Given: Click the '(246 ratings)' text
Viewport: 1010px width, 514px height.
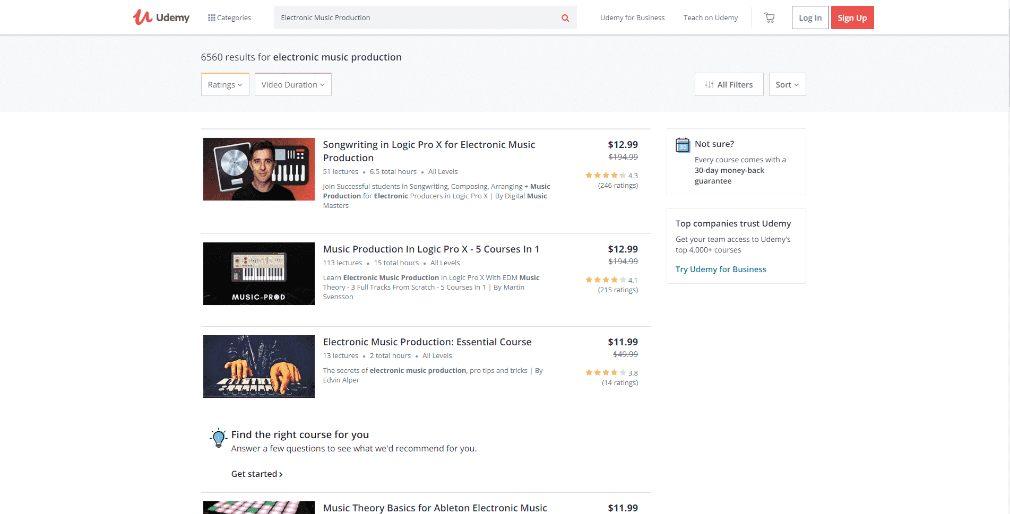Looking at the screenshot, I should pyautogui.click(x=618, y=186).
